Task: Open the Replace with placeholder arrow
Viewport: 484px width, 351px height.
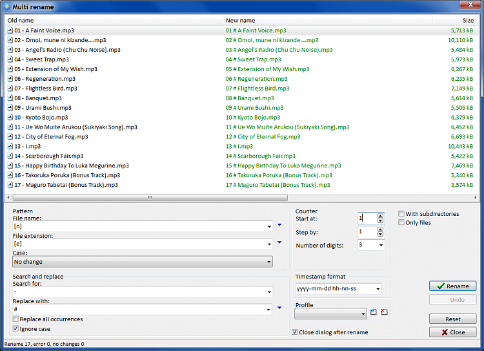Action: pos(279,308)
